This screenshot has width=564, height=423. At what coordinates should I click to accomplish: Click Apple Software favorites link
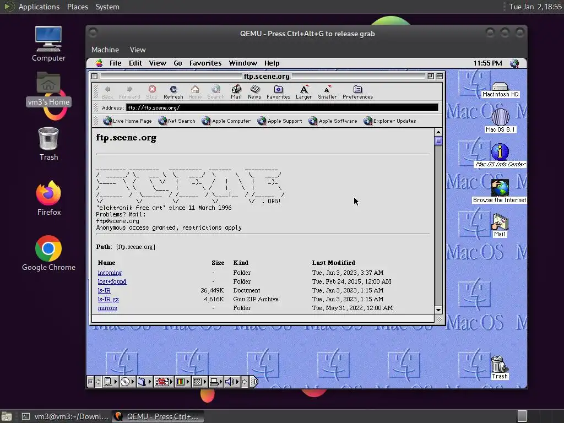[333, 121]
